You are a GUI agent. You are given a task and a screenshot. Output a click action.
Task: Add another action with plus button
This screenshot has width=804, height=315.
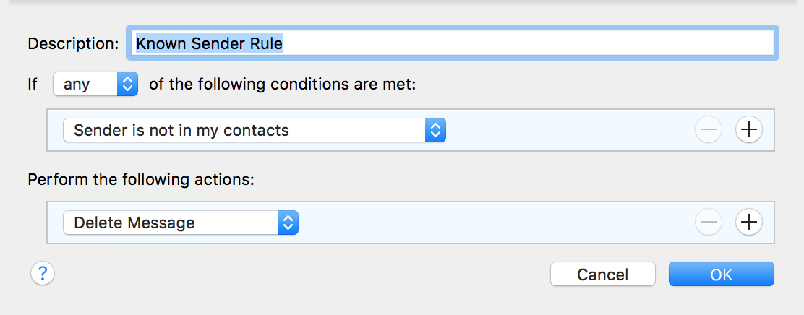pos(748,223)
